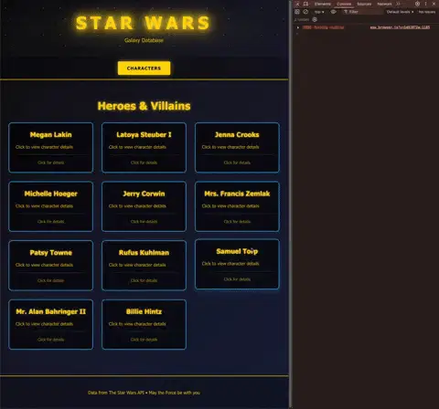Screen dimensions: 439x409
Task: Grab the divider between page and DevTools
Action: [291, 204]
